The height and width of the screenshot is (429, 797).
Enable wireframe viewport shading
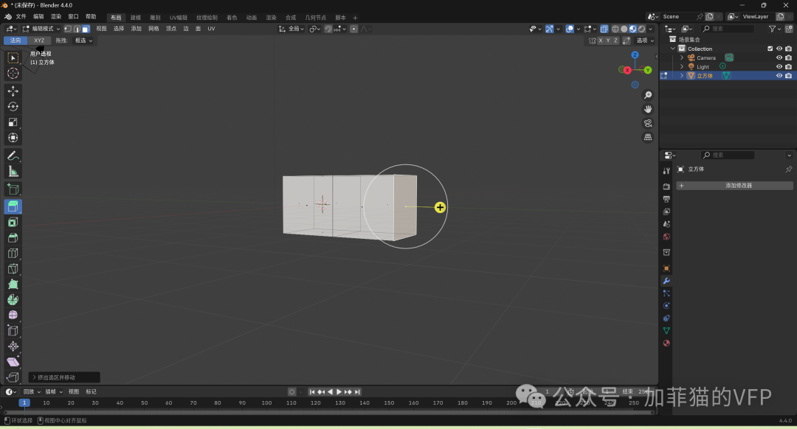coord(615,29)
